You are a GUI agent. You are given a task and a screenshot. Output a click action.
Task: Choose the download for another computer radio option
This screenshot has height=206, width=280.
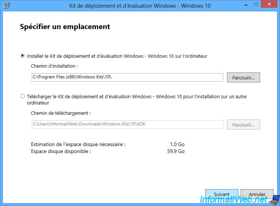point(22,97)
